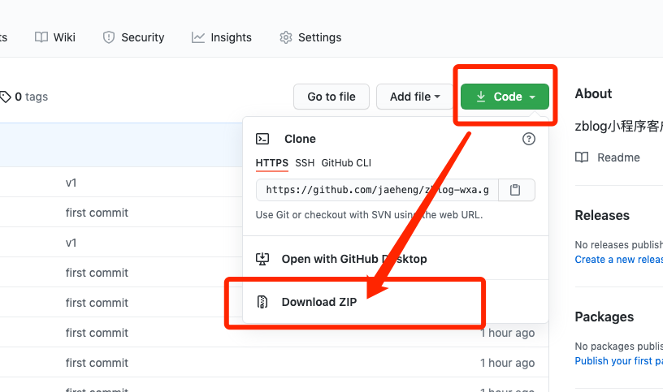Open the Security tab

133,37
